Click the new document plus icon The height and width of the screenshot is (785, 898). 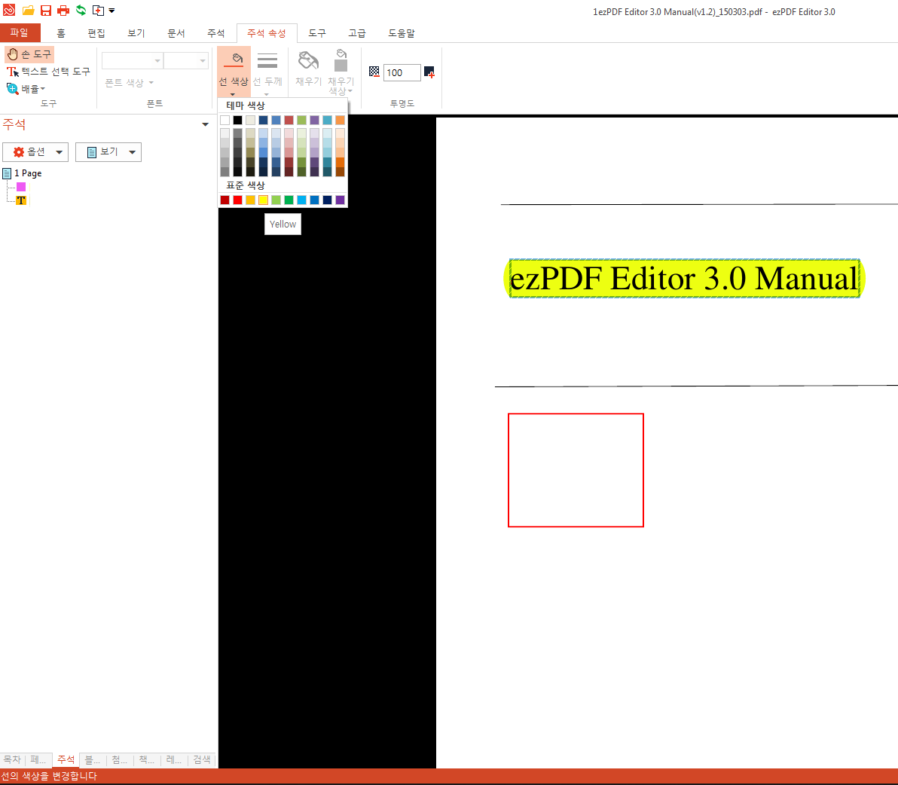coord(98,10)
